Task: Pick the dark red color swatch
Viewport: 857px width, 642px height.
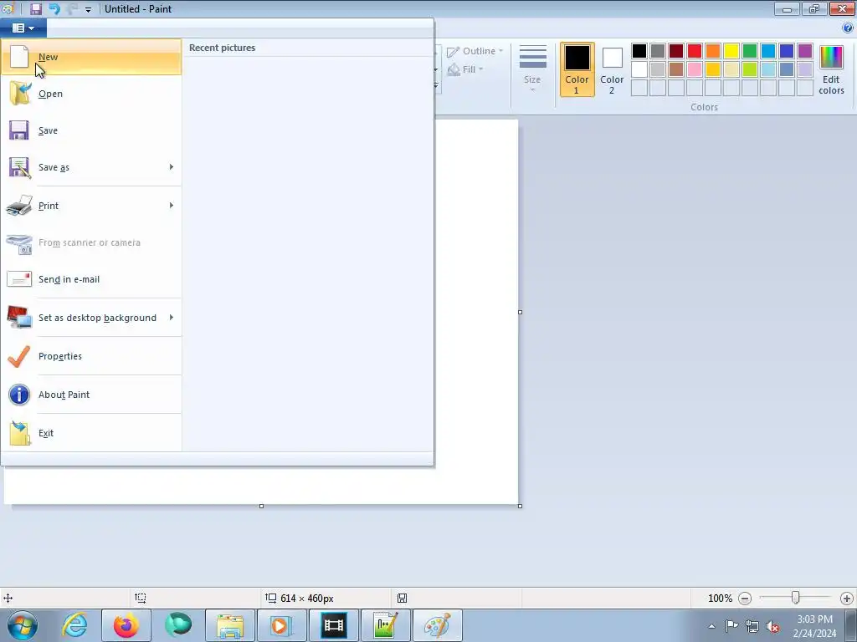Action: [676, 51]
